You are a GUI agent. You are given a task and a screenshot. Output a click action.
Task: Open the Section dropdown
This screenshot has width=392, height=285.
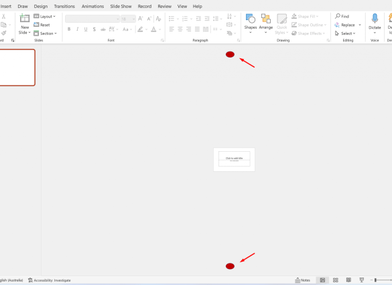click(x=46, y=33)
